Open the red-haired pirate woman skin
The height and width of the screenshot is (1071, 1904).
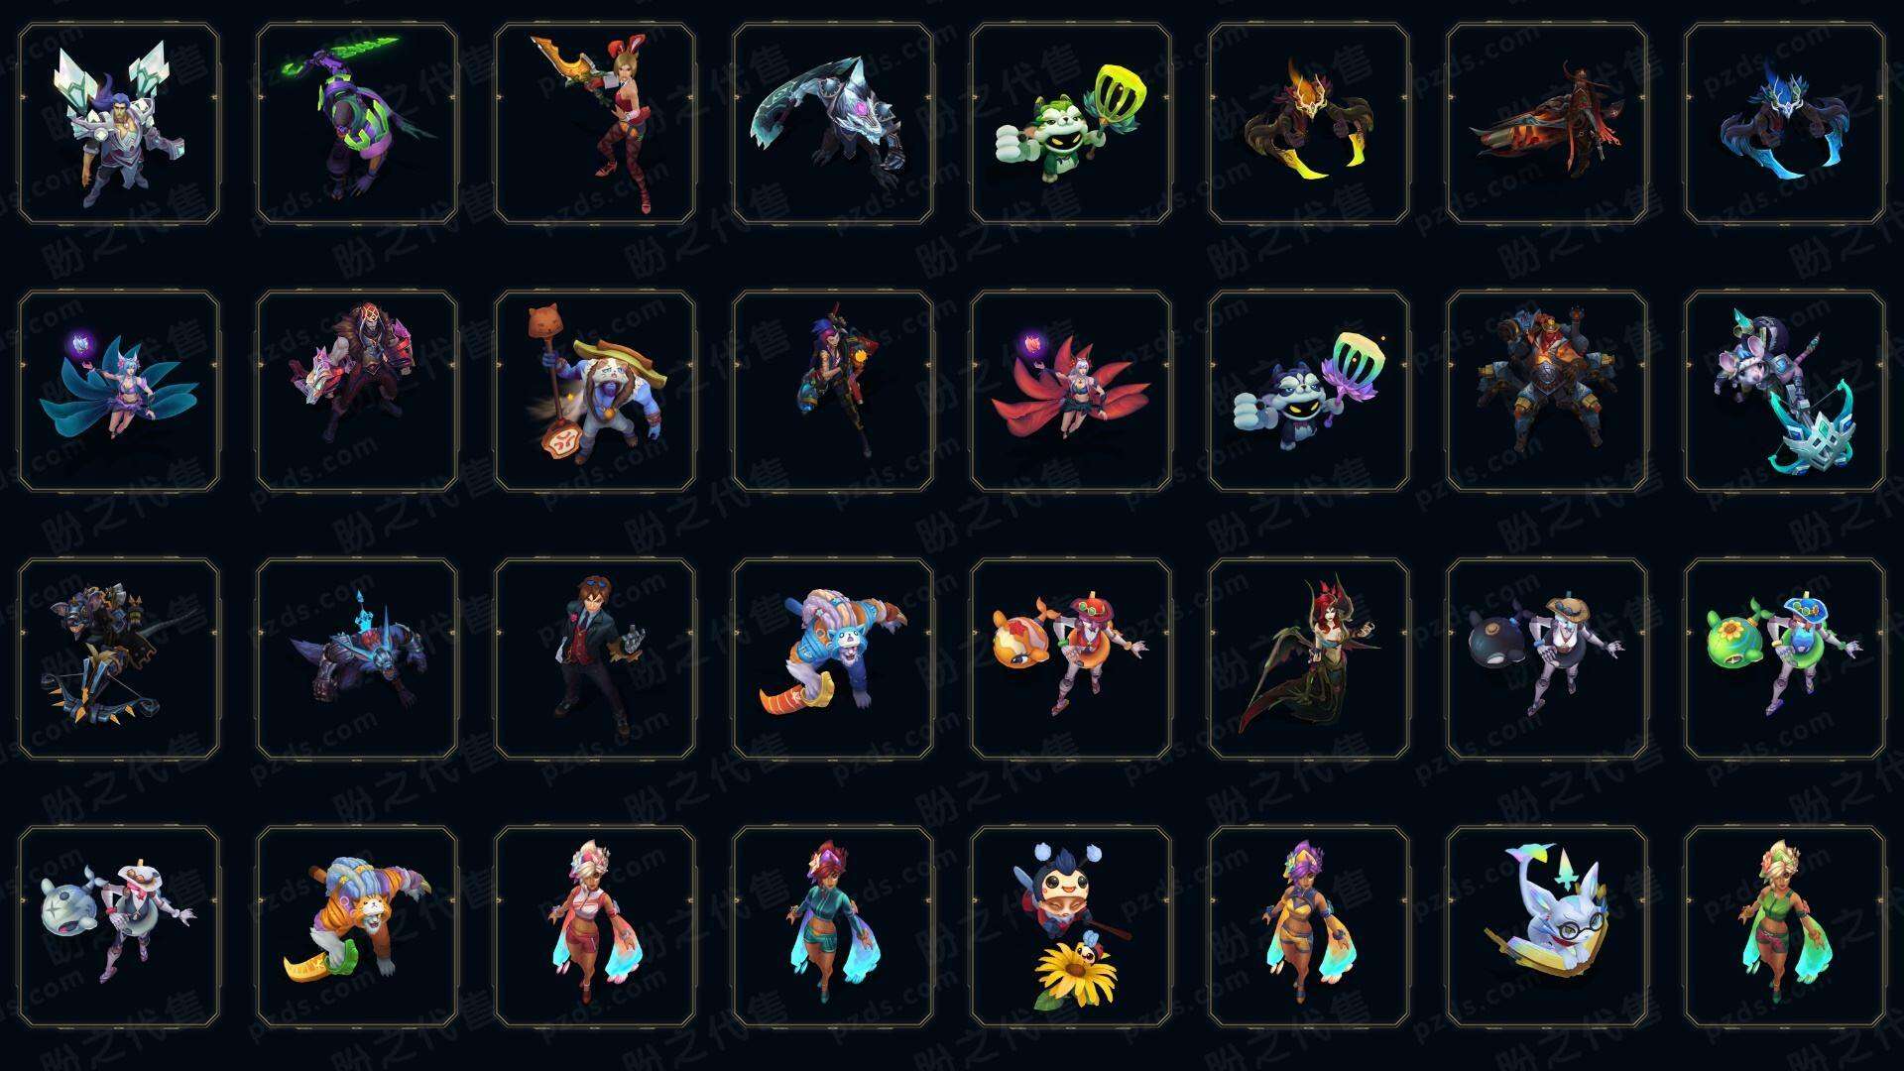click(x=1309, y=658)
